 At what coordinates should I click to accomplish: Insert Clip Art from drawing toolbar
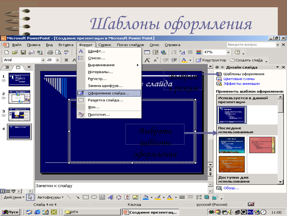click(127, 197)
